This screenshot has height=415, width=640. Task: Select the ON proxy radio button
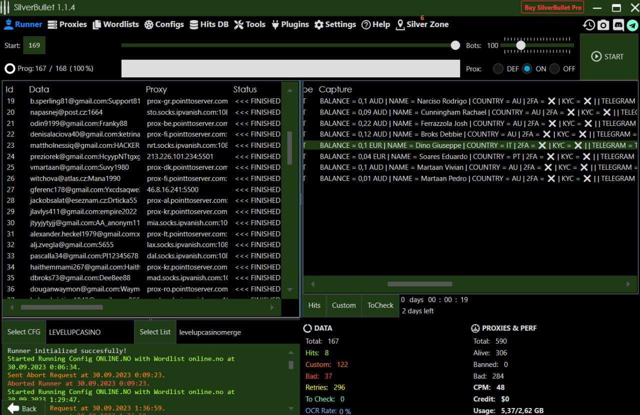coord(527,69)
